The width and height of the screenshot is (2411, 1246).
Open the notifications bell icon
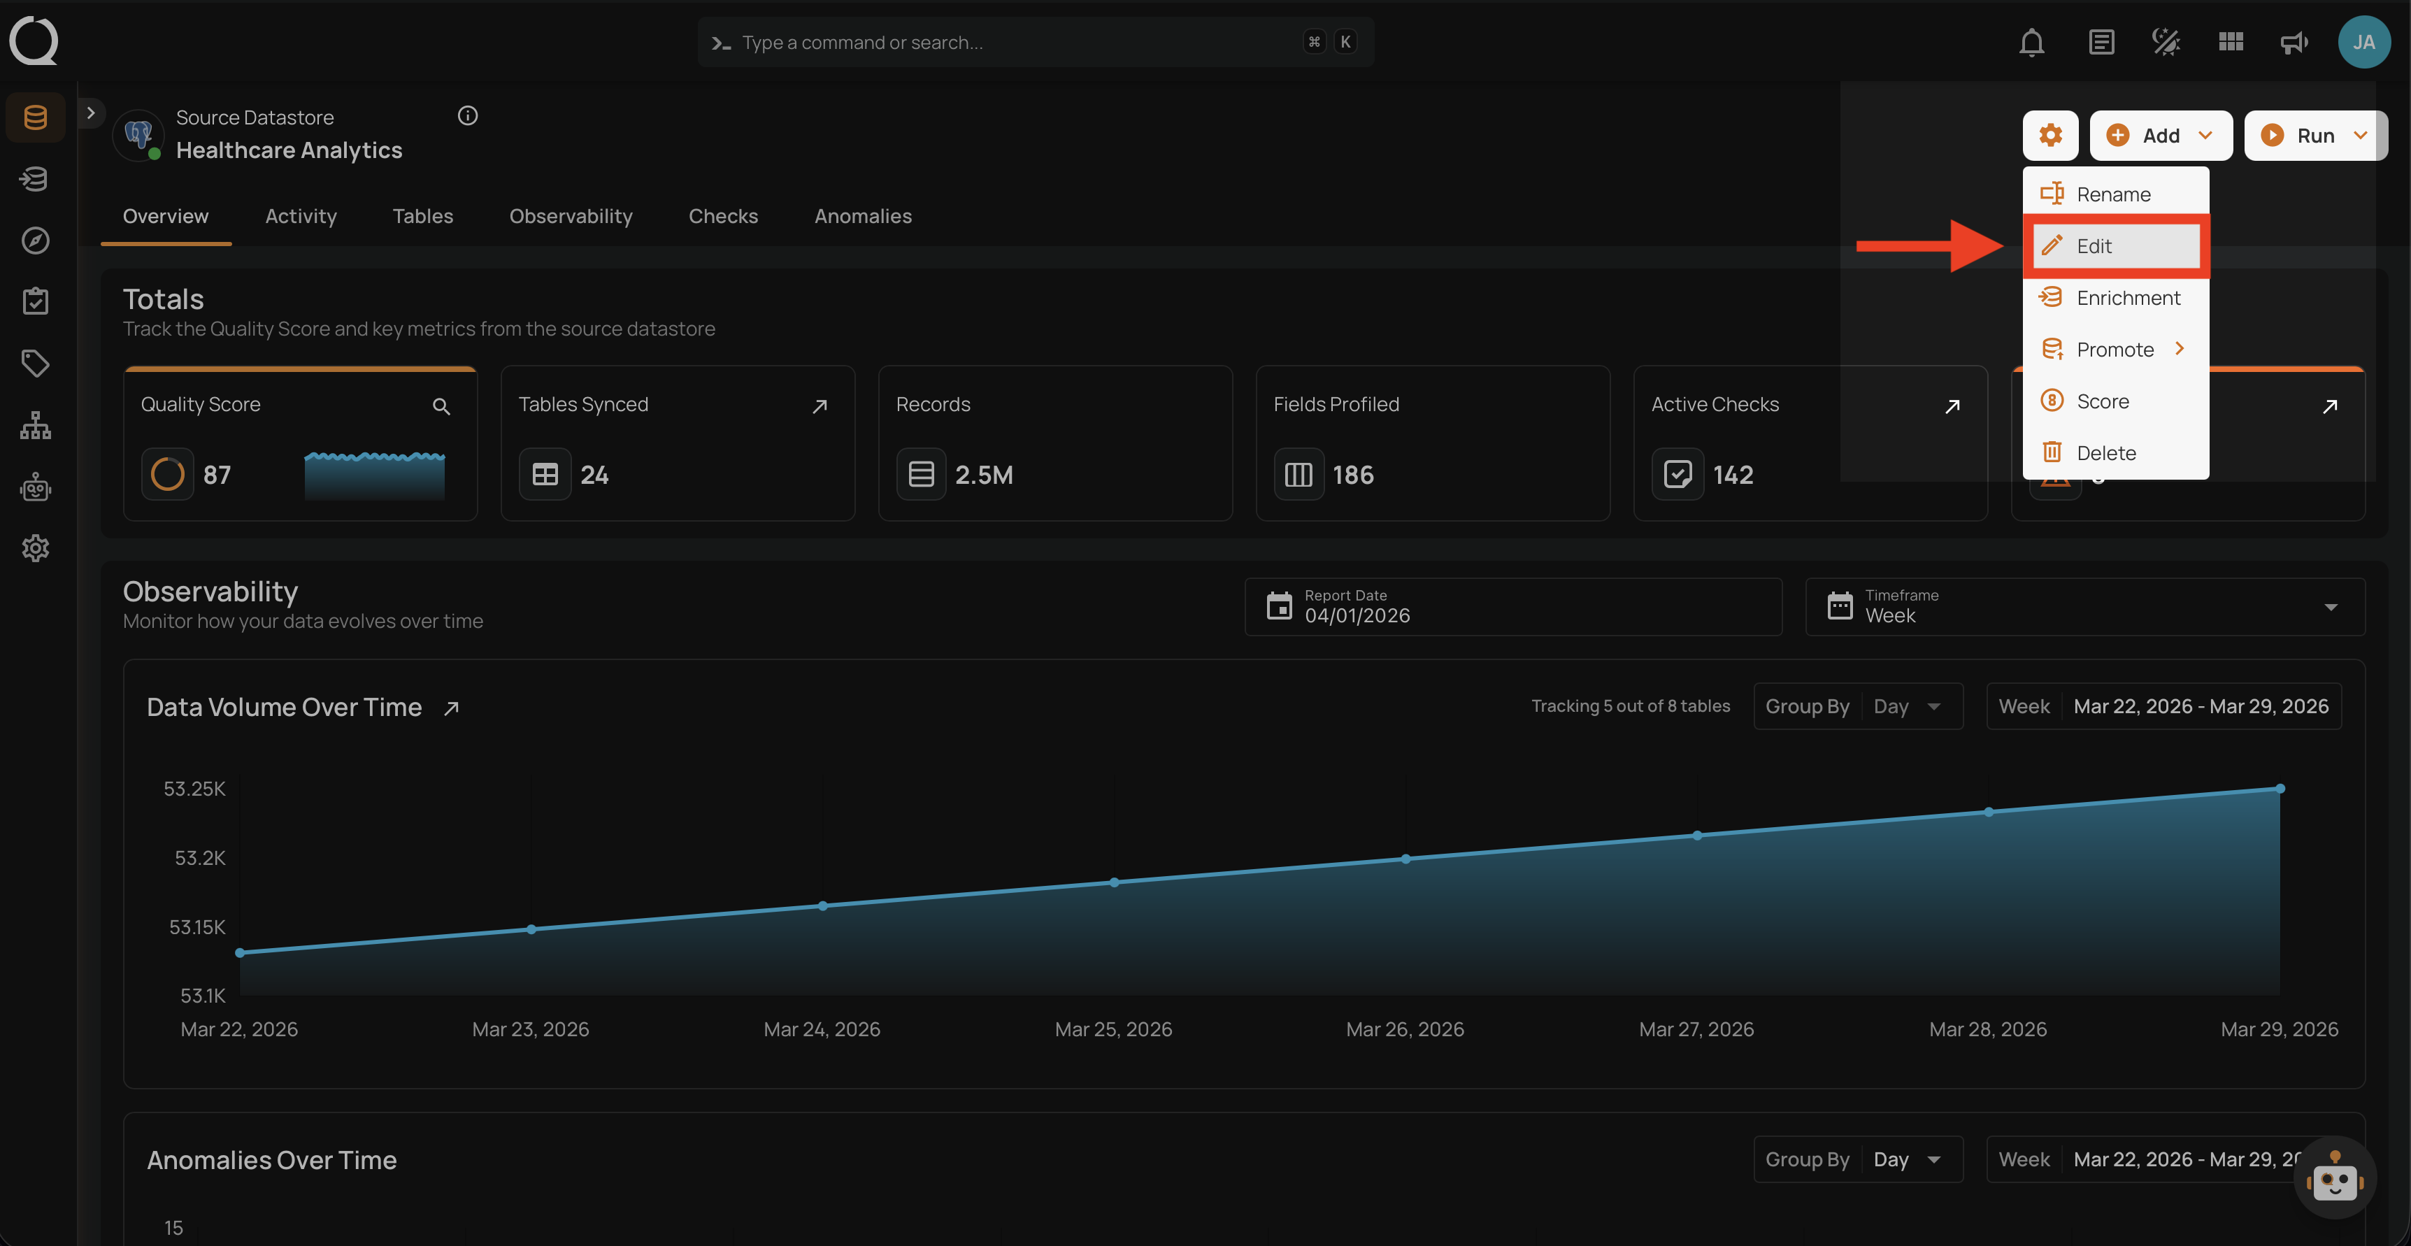point(2031,42)
